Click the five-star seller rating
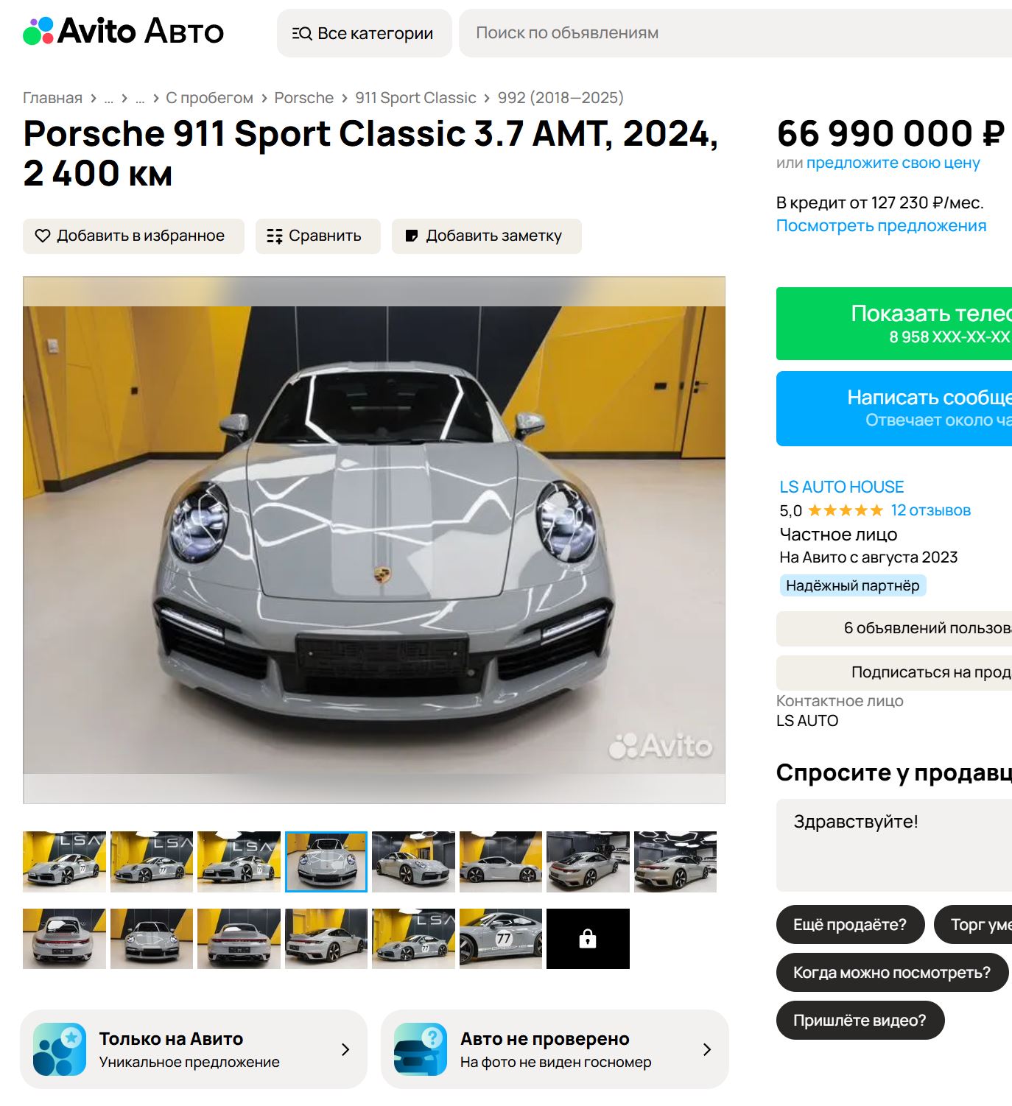1012x1106 pixels. click(846, 510)
